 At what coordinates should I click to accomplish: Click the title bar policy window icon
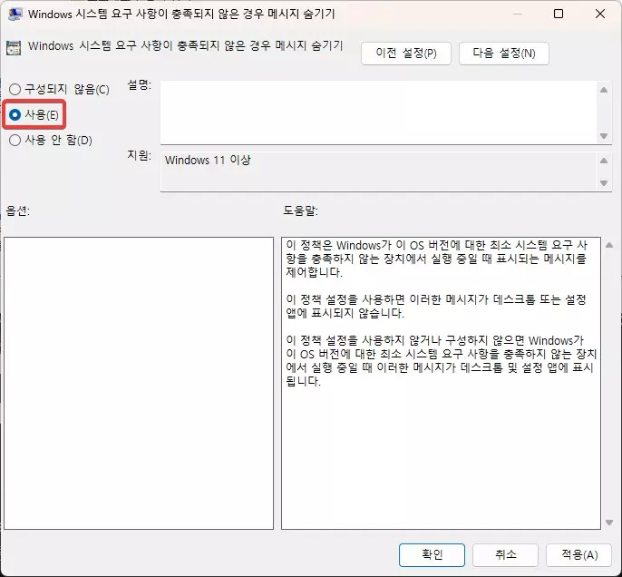[x=15, y=15]
